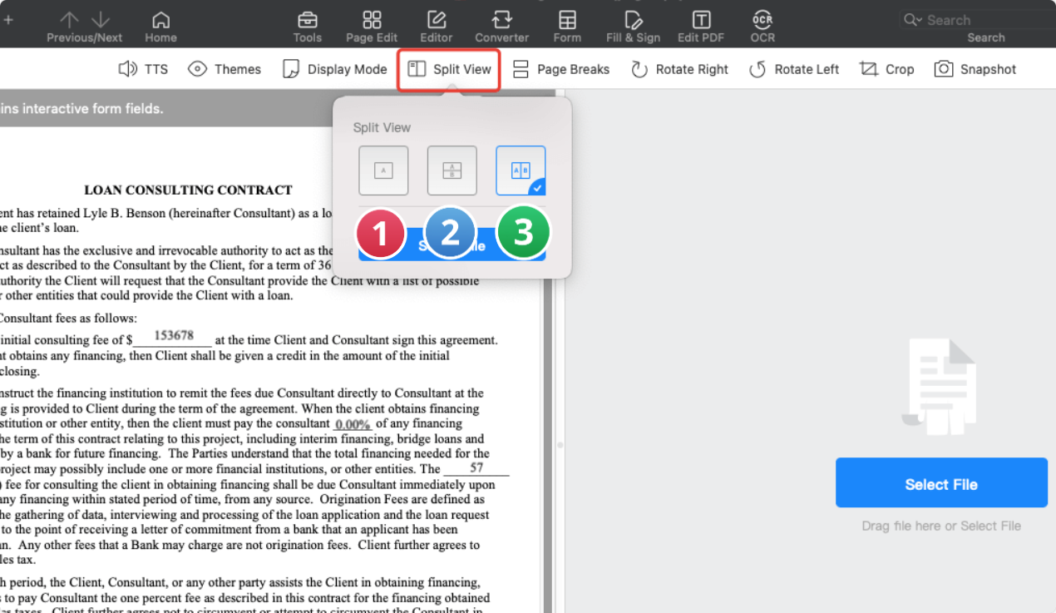Open Display Mode options
1056x613 pixels.
click(x=335, y=69)
